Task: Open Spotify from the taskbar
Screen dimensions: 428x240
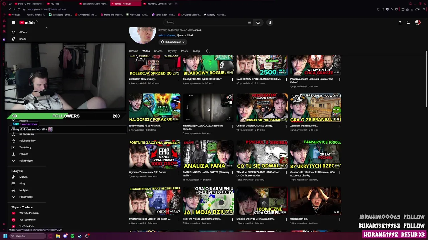Action: click(x=72, y=236)
